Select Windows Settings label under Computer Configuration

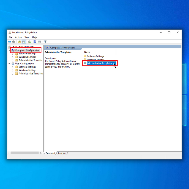[x=28, y=57]
